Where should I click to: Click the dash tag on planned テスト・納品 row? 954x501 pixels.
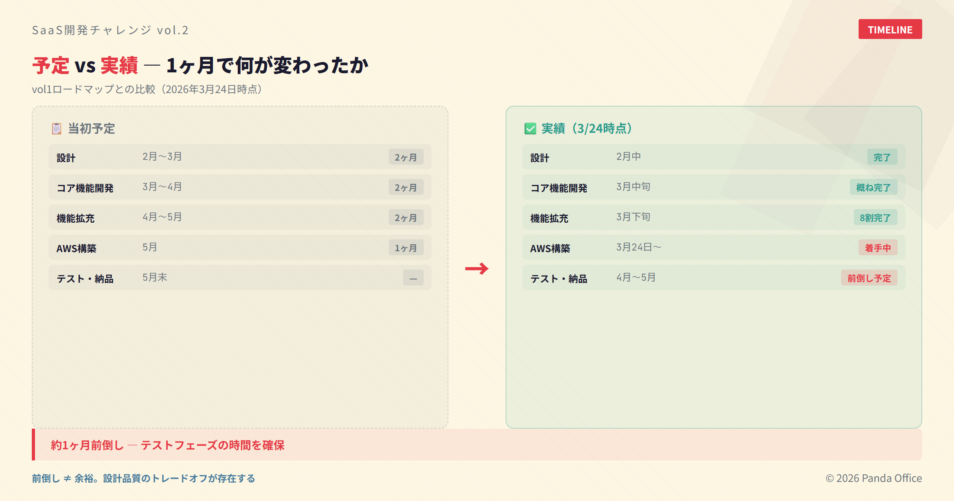pos(413,278)
